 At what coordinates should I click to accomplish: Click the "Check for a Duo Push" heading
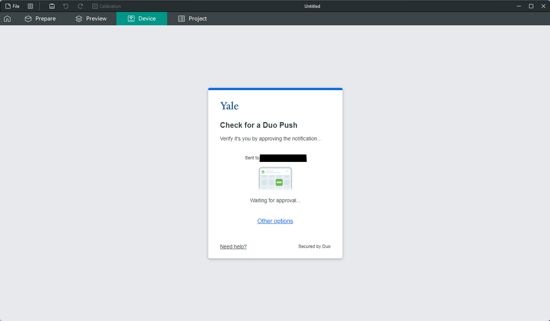(x=259, y=125)
